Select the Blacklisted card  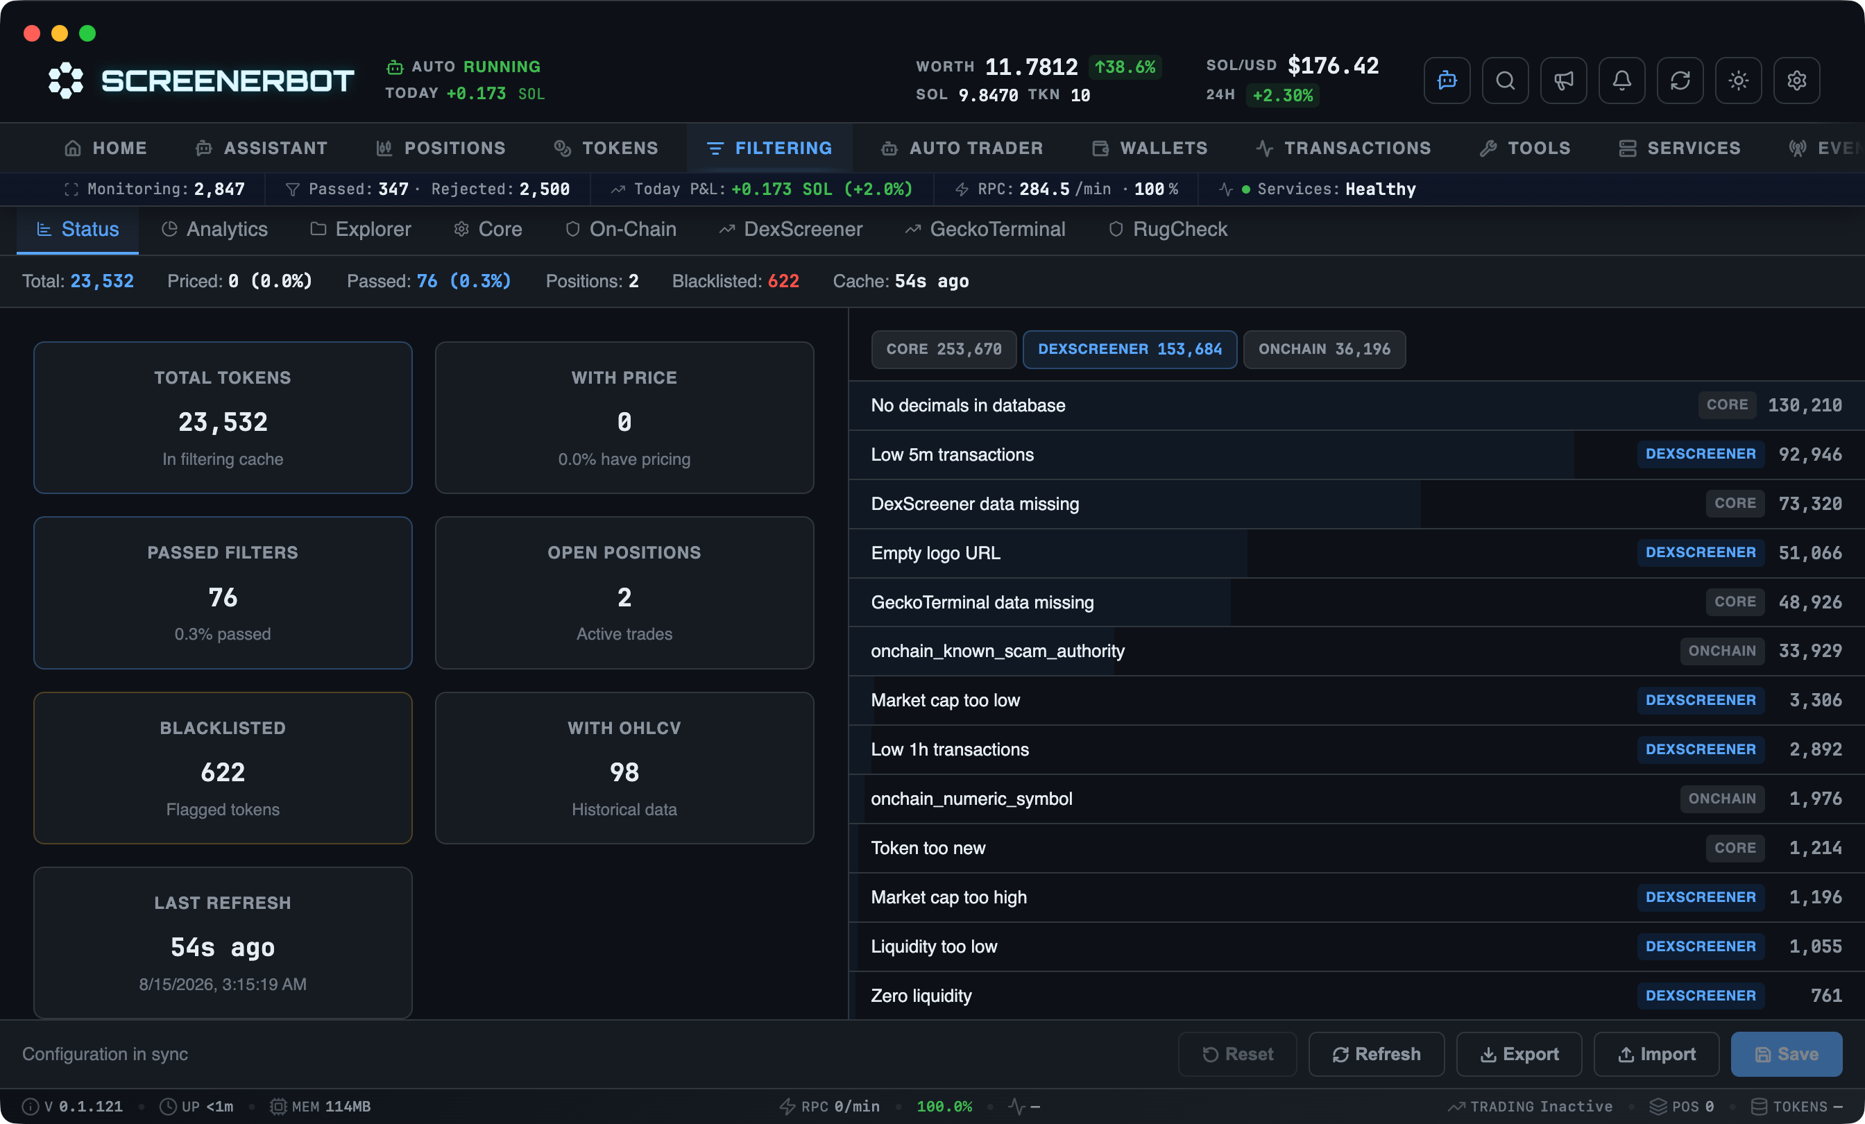(x=223, y=767)
